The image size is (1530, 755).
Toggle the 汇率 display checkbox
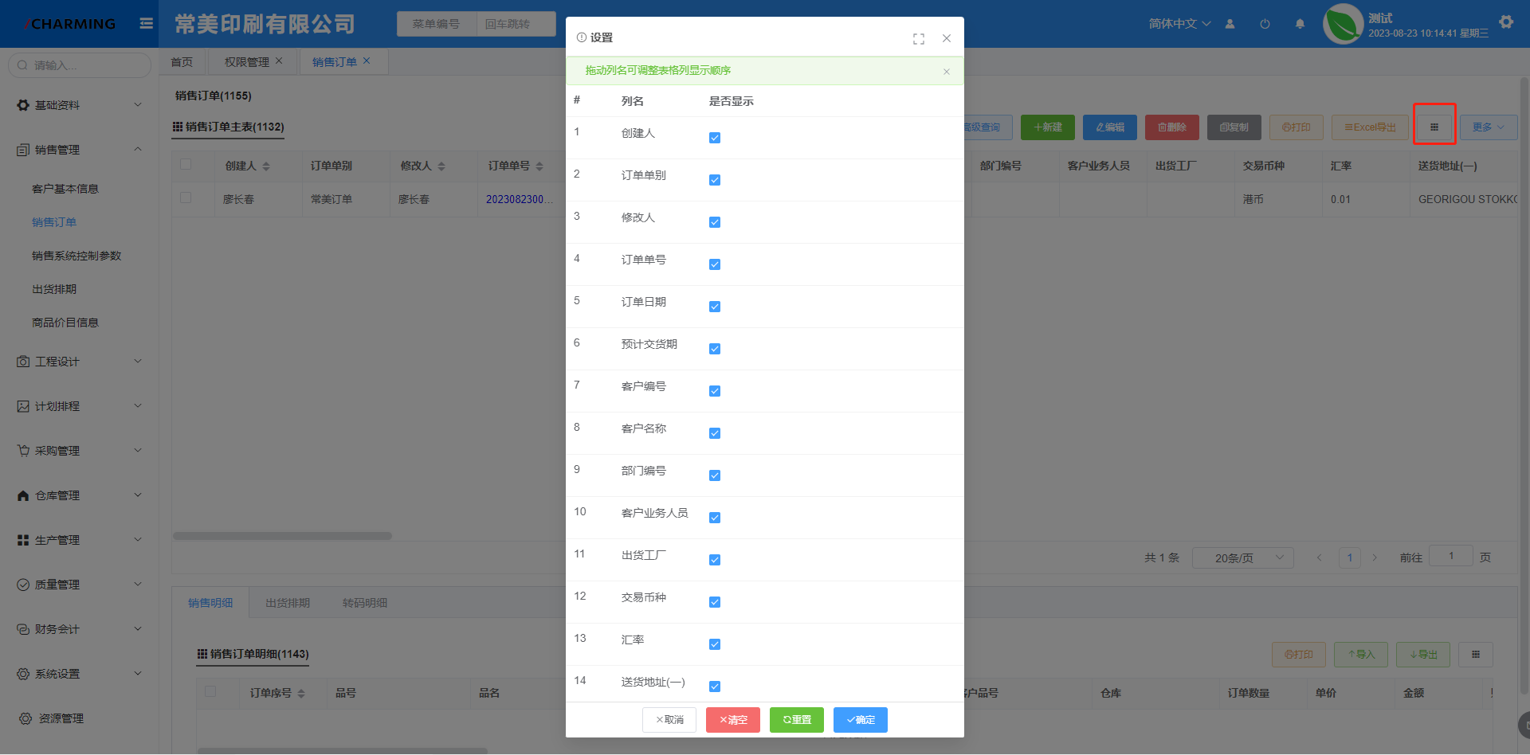[715, 644]
